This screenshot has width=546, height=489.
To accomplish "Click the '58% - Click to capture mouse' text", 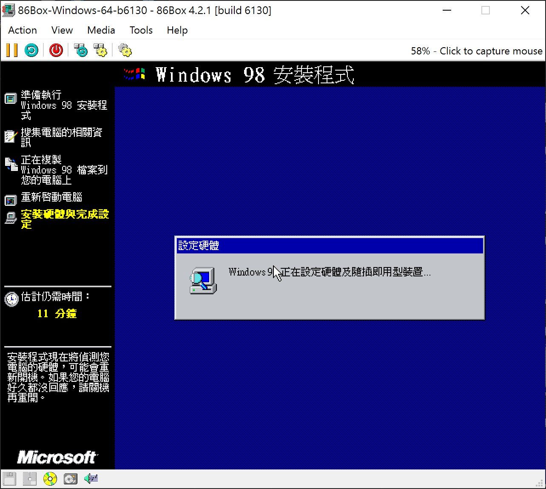I will 476,51.
